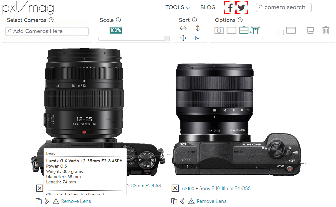Toggle the credit card comparison checkbox

point(281,32)
